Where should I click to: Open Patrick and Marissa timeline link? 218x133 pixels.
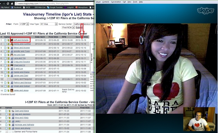[x=22, y=83]
